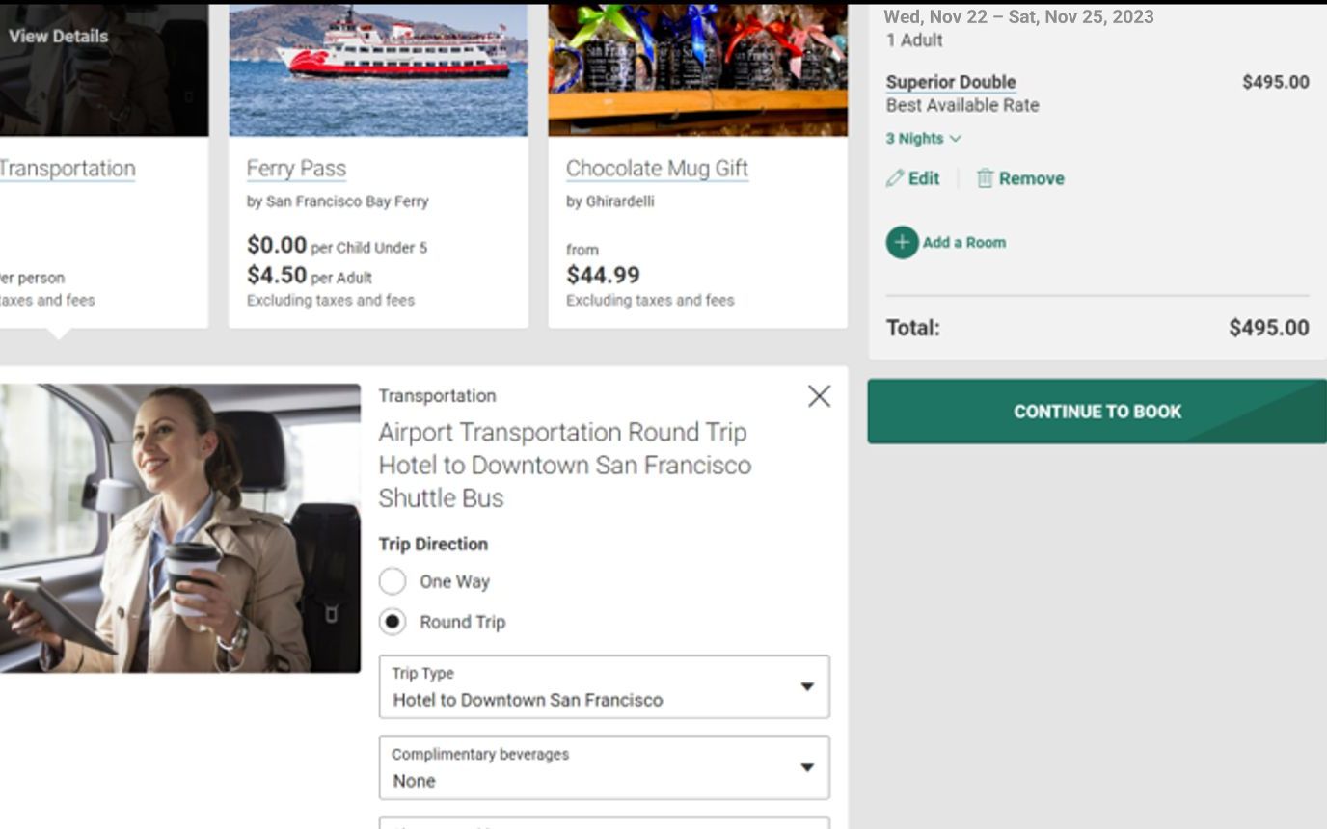This screenshot has width=1327, height=829.
Task: Click the Ghirardelli chocolate gift photo
Action: pyautogui.click(x=697, y=69)
